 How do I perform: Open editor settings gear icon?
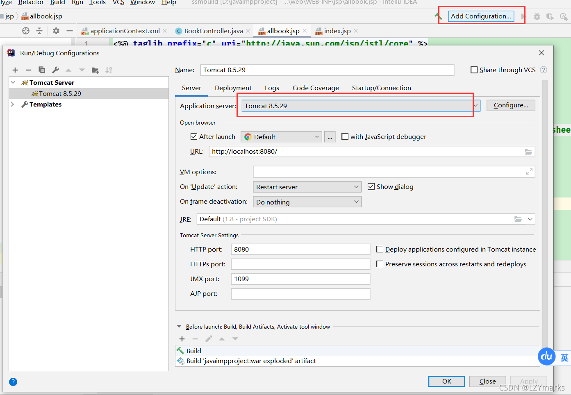pos(56,31)
